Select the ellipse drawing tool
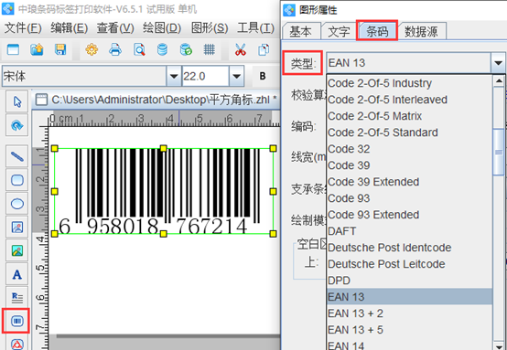 (17, 204)
